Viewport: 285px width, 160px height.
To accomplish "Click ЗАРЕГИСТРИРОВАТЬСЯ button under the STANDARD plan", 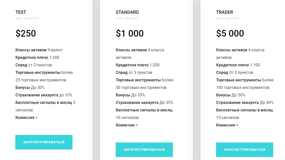I will pos(144,149).
